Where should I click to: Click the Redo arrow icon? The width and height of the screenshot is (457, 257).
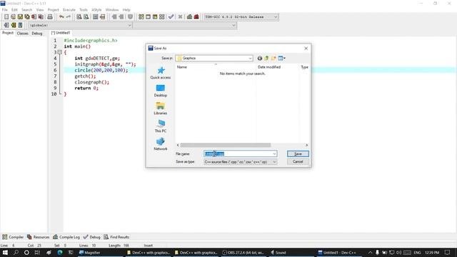tap(69, 17)
